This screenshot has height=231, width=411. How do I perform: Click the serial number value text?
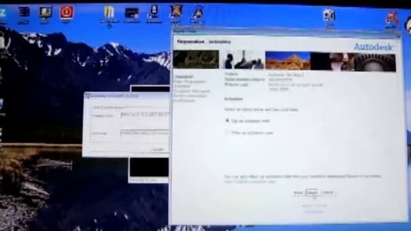[280, 80]
